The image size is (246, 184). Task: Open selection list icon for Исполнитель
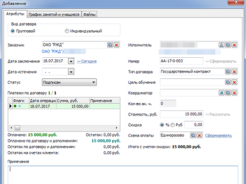pos(228,45)
